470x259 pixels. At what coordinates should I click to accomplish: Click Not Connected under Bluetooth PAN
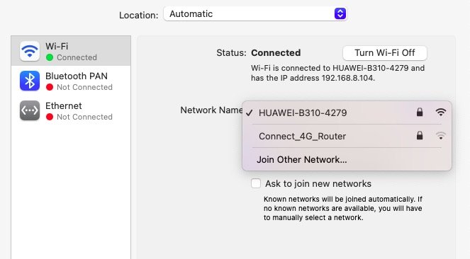pos(84,87)
